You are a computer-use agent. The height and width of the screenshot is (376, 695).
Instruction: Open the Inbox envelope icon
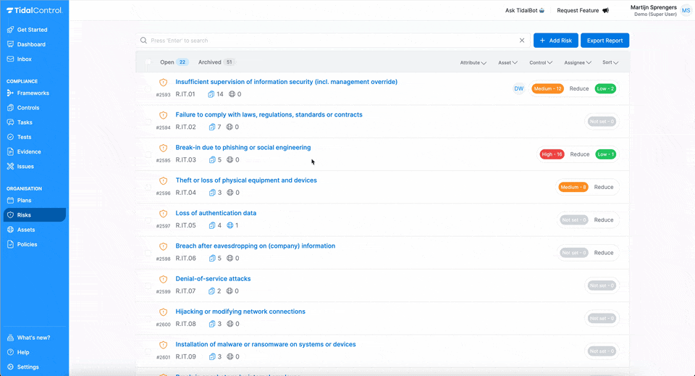click(10, 59)
